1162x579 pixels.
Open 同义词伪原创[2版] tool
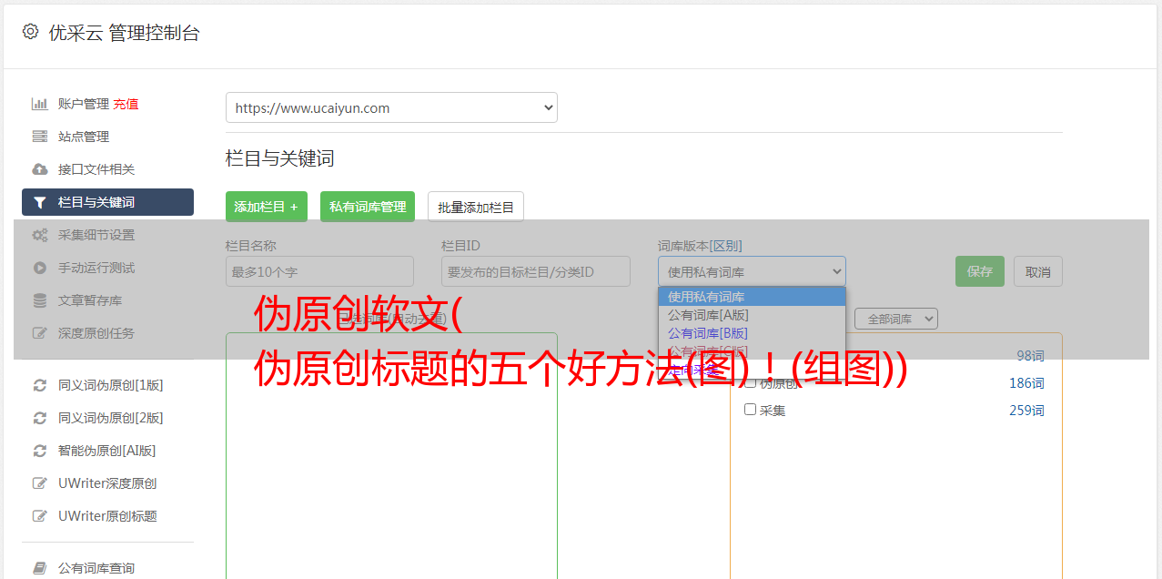click(x=111, y=418)
